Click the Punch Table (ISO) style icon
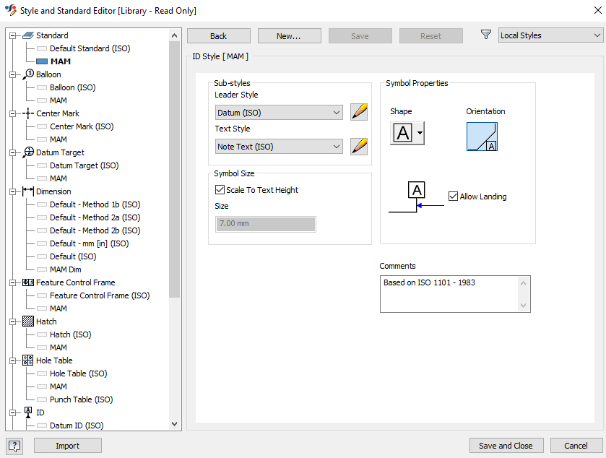Screen dimensions: 606x458 pyautogui.click(x=42, y=399)
